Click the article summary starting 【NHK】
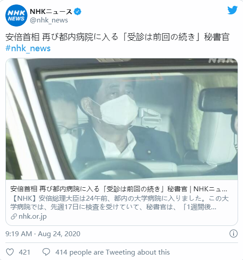The width and height of the screenshot is (243, 260). (x=119, y=203)
